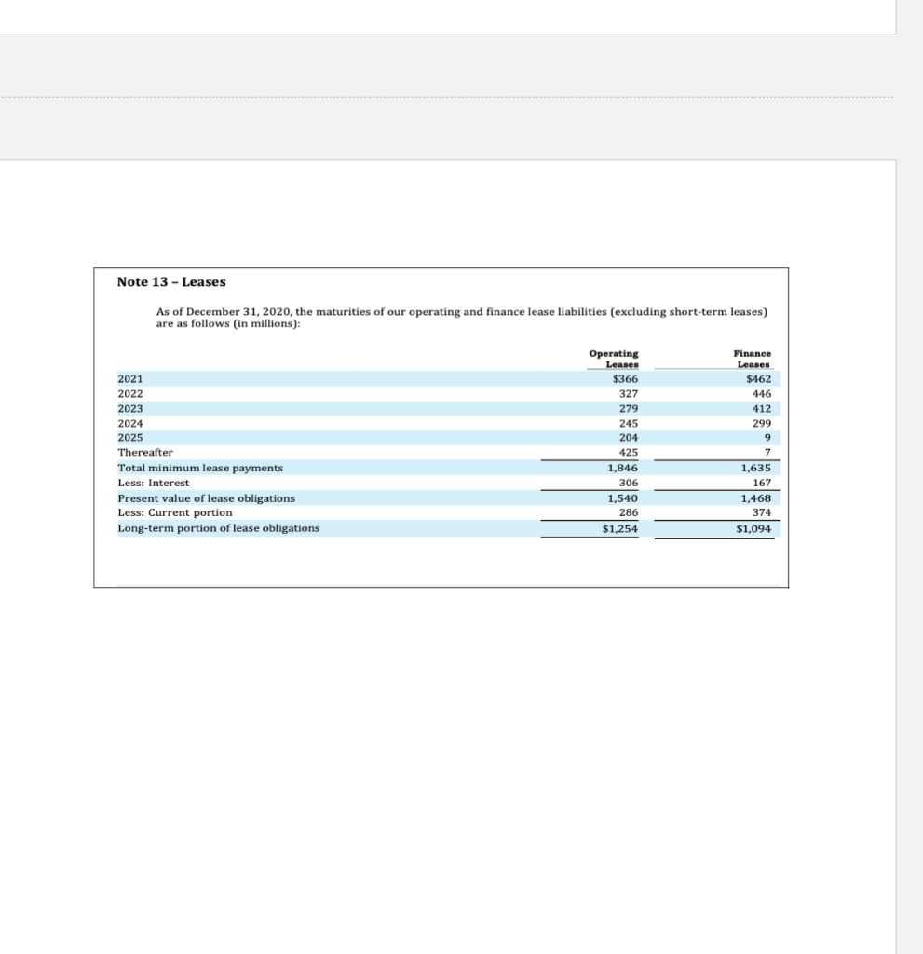Image resolution: width=923 pixels, height=954 pixels.
Task: Select the Present value of lease obligations label
Action: 206,497
